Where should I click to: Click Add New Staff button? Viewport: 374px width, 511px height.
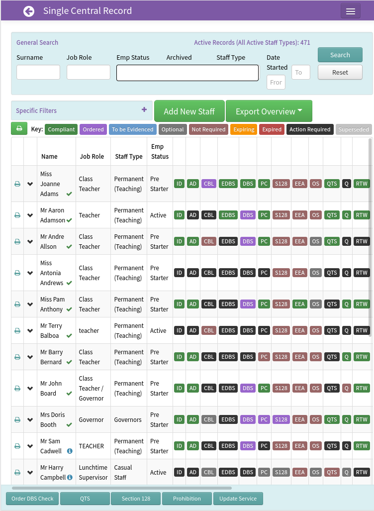point(189,111)
